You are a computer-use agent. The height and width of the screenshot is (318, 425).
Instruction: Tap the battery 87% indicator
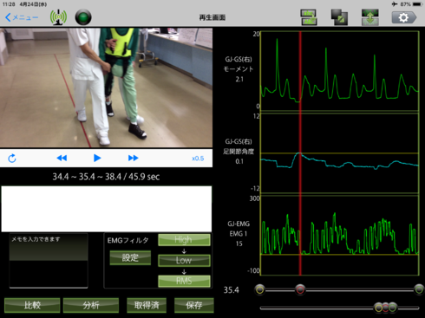coord(412,4)
